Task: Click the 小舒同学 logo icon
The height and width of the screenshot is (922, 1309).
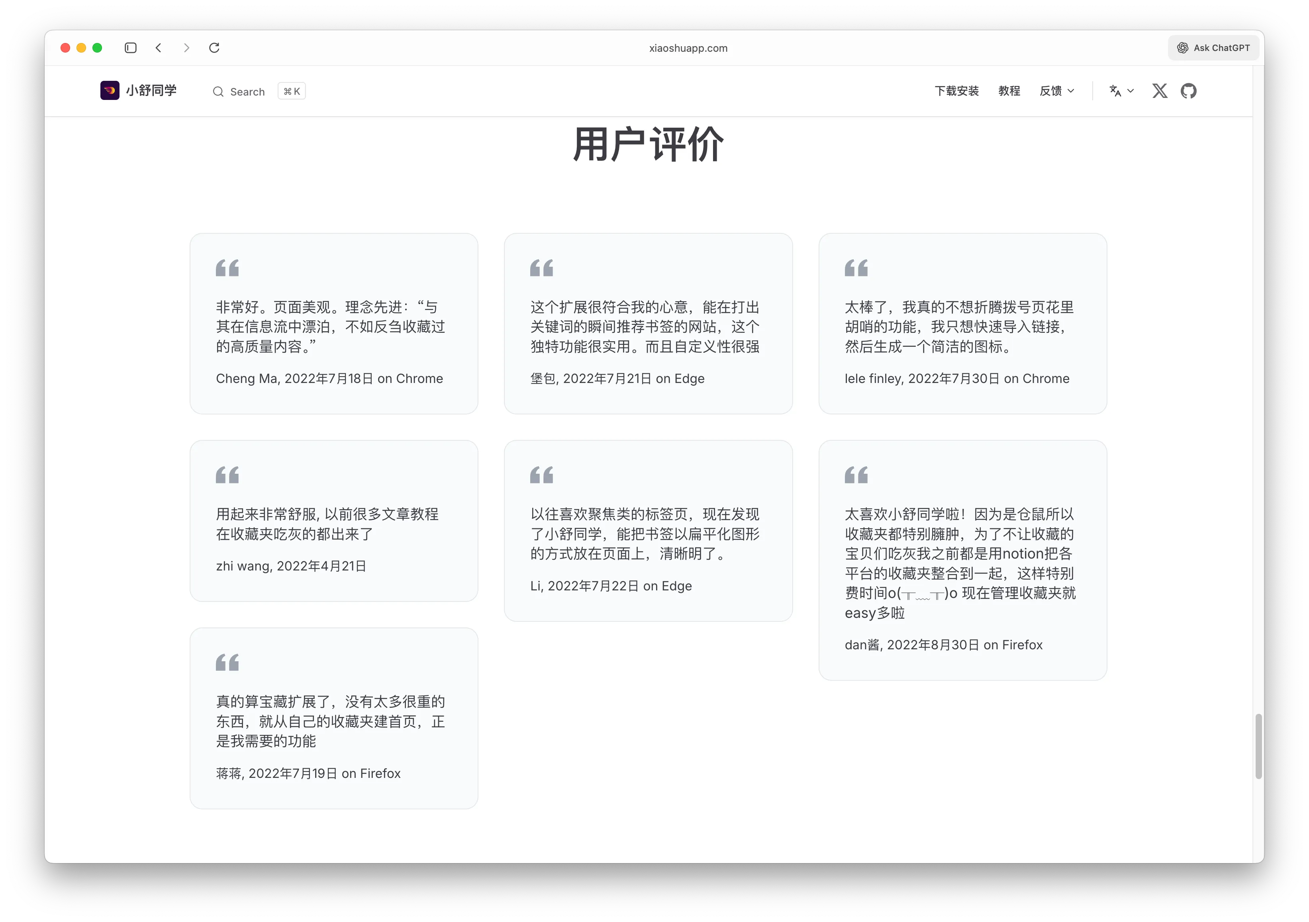Action: click(x=110, y=90)
